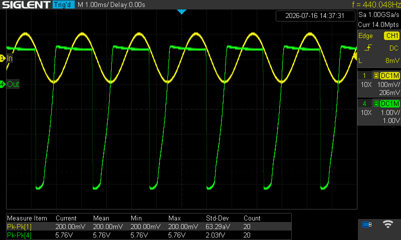Click the yellow trigger level arrow marker
Screen dimensions: 401x240
tap(355, 56)
